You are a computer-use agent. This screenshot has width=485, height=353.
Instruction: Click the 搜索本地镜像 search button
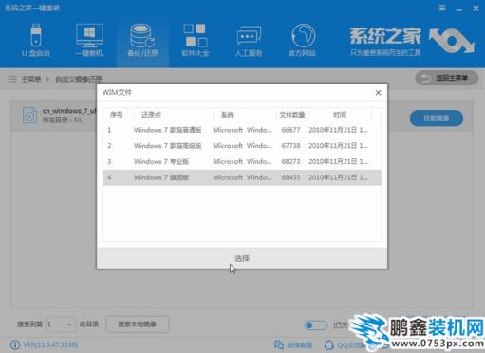[137, 325]
